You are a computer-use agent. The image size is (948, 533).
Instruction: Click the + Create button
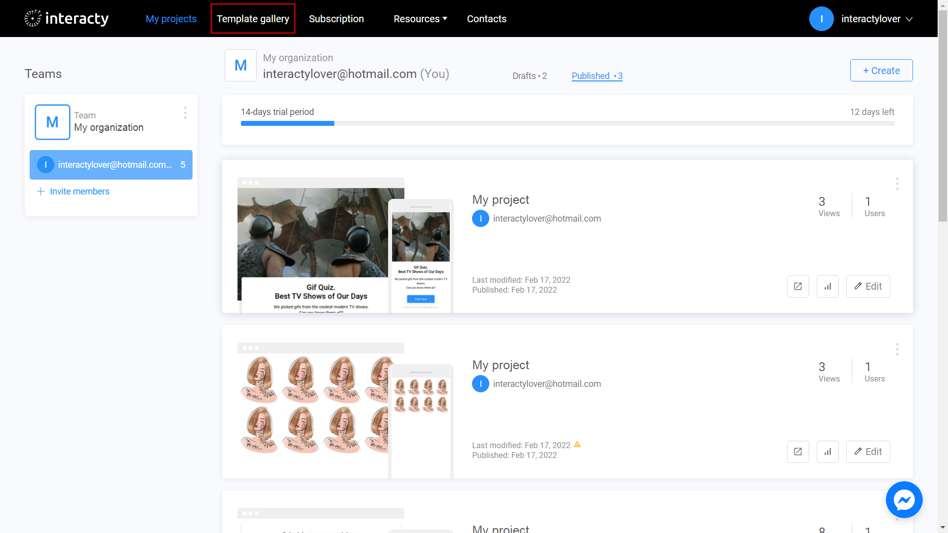click(881, 70)
